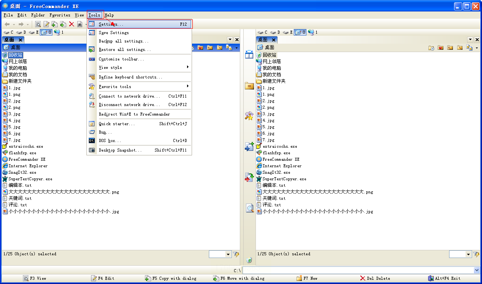Viewport: 482px width, 284px height.
Task: Click the Move file toolbar icon
Action: click(63, 24)
